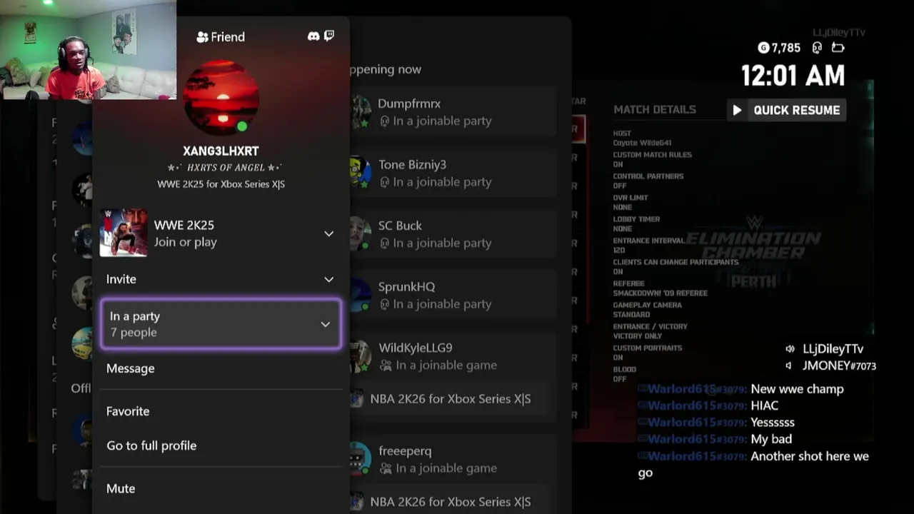The width and height of the screenshot is (914, 514).
Task: Click the game icon beside freeeperq's status
Action: pyautogui.click(x=386, y=469)
